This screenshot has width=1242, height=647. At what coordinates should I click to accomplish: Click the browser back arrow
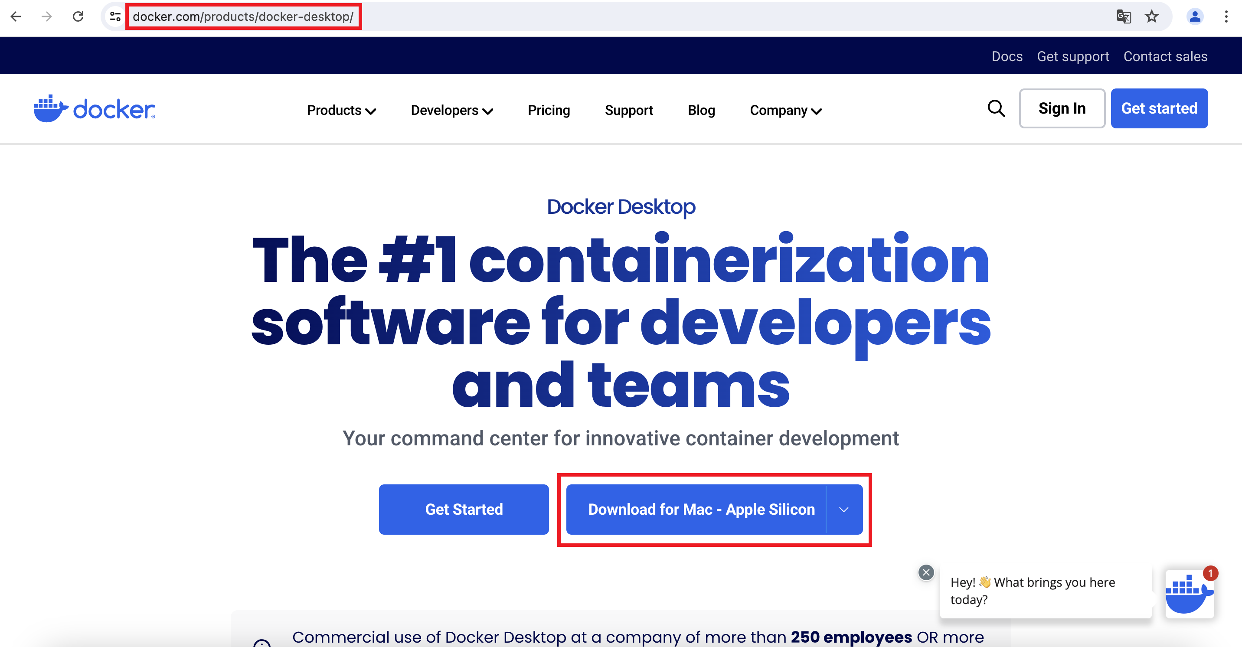tap(16, 16)
